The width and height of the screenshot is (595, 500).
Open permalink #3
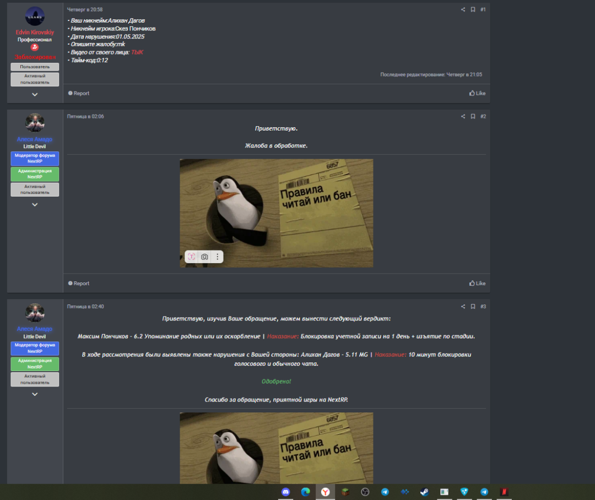coord(483,307)
